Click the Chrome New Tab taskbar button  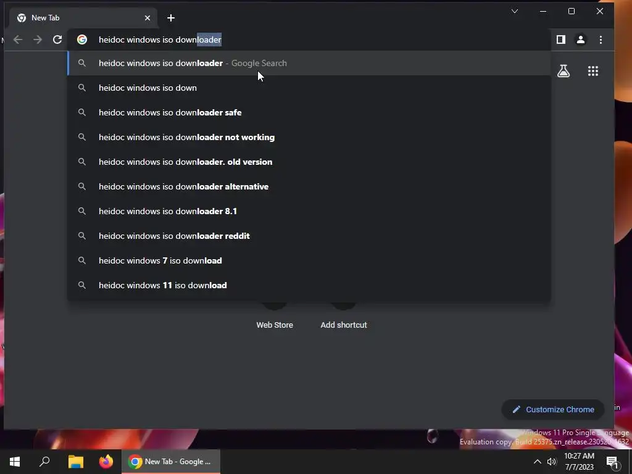coord(171,462)
